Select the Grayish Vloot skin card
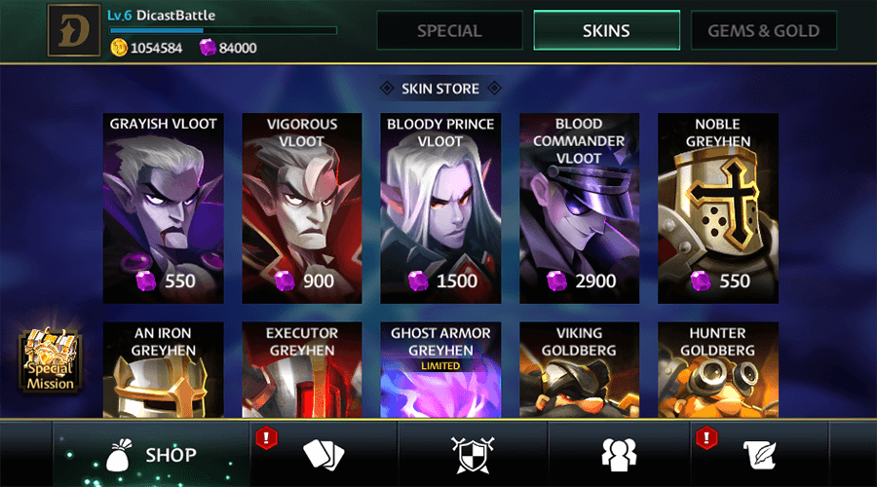Viewport: 877px width, 487px height. (164, 208)
